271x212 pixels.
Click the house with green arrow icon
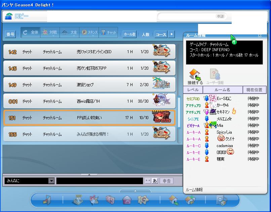point(174,200)
